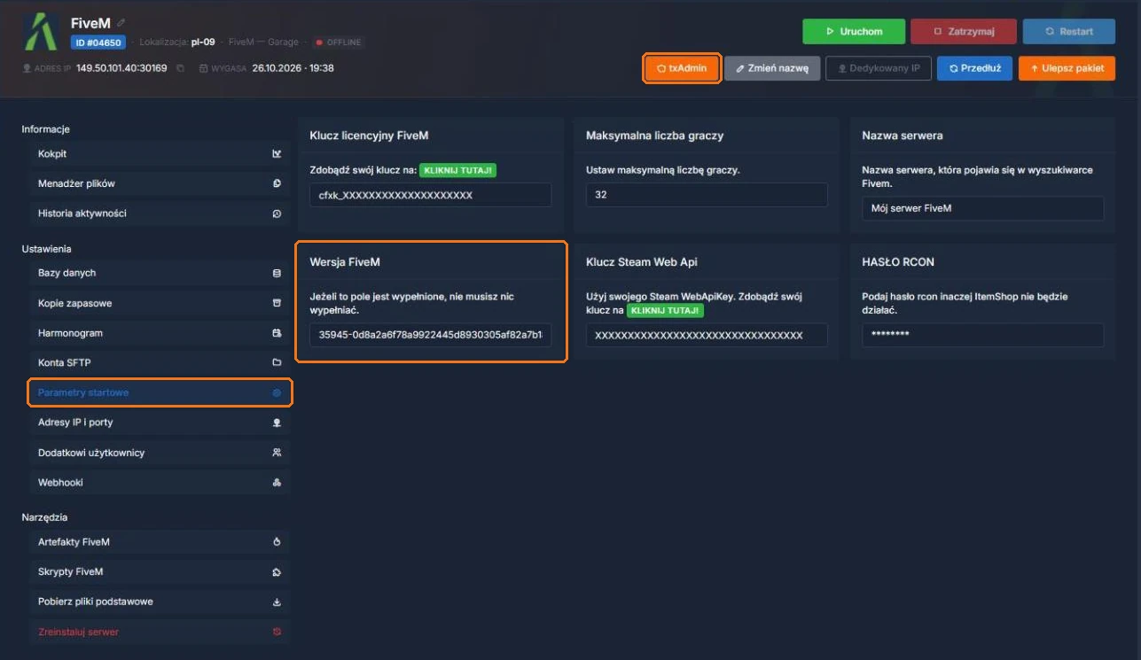This screenshot has width=1141, height=660.
Task: Start the server with the Uruchom button
Action: [x=854, y=31]
